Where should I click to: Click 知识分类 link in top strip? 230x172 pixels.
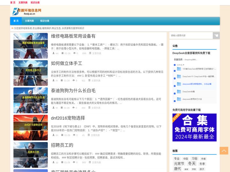[x=35, y=3]
